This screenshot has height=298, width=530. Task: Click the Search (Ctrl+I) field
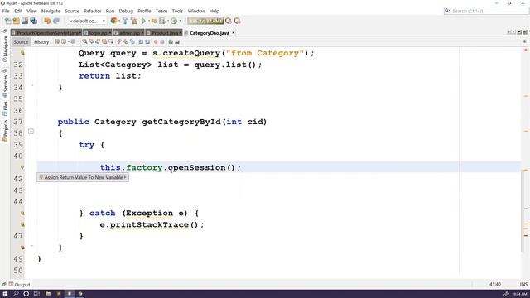click(486, 11)
